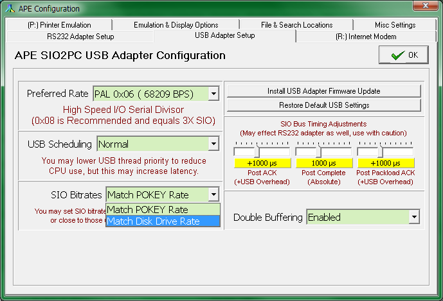Select the RS232 Adapter Setup tab
443x301 pixels.
click(80, 37)
